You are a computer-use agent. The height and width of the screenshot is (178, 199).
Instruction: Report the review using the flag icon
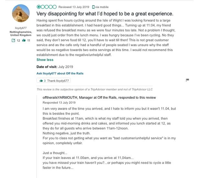(187, 80)
